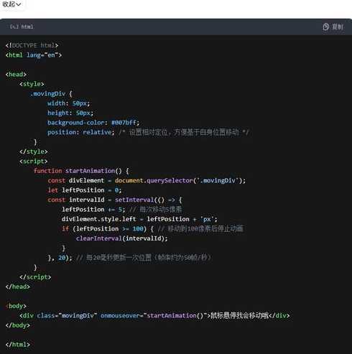Click the opening <script> tag
The width and height of the screenshot is (352, 354).
(34, 162)
